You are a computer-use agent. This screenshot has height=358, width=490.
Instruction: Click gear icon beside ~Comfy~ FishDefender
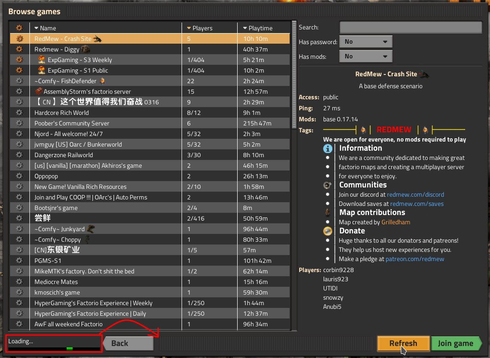[x=19, y=81]
